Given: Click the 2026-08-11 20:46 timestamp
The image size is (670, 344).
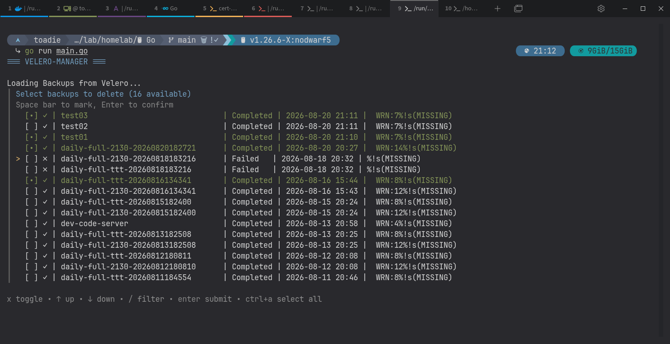Looking at the screenshot, I should (322, 277).
